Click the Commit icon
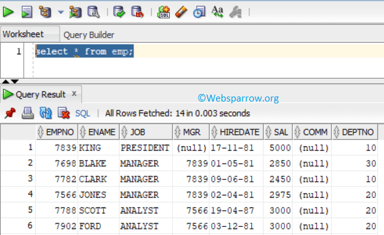384x235 pixels. click(x=119, y=12)
